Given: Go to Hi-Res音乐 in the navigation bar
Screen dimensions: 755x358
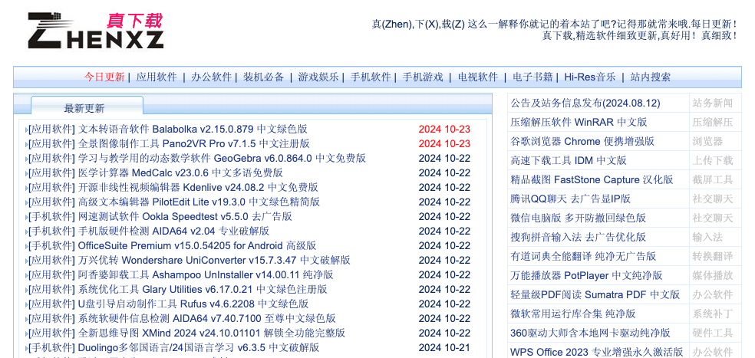Looking at the screenshot, I should tap(590, 77).
